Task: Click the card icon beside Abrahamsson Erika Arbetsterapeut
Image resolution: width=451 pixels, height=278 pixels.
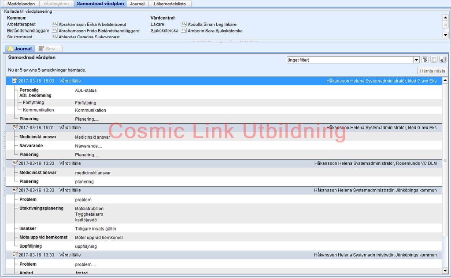Action: 55,24
